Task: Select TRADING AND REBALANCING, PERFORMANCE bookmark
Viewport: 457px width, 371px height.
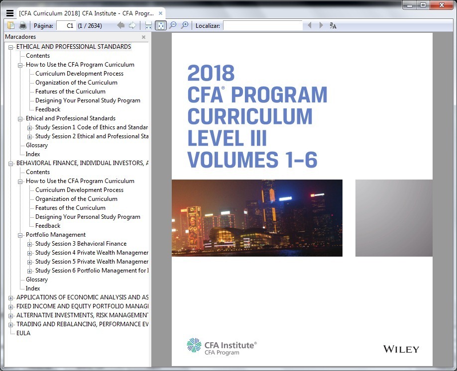Action: (x=82, y=324)
